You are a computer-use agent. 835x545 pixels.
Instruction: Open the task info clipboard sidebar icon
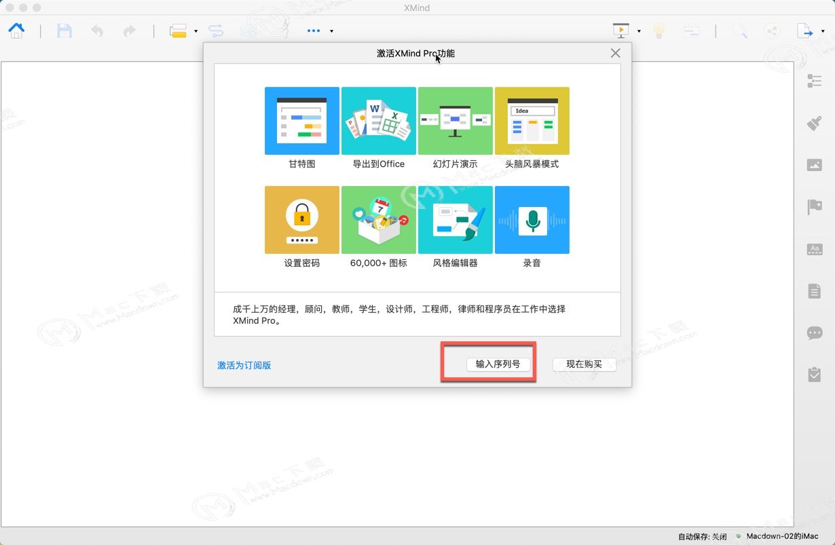point(815,374)
